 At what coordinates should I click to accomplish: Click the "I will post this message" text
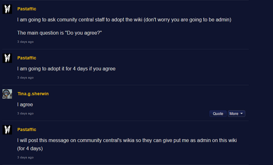point(127,144)
